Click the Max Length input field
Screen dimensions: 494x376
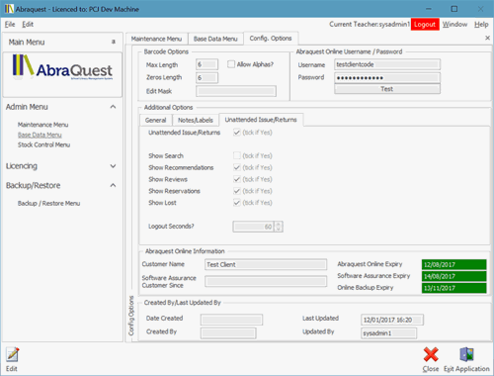pyautogui.click(x=206, y=64)
